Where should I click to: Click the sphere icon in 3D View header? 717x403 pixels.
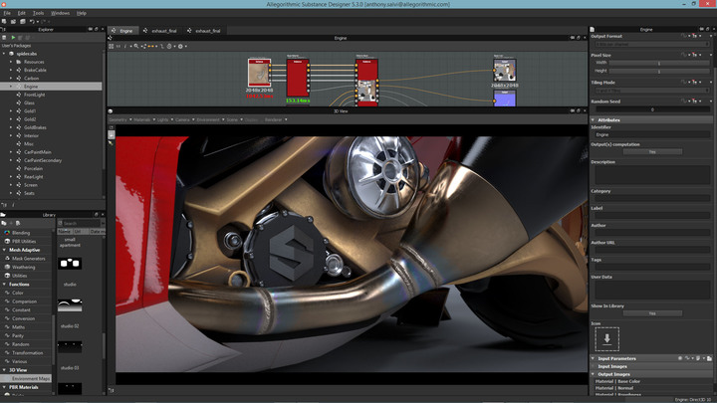111,111
